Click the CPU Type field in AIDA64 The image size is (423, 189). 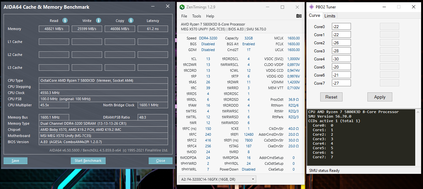[x=103, y=80]
